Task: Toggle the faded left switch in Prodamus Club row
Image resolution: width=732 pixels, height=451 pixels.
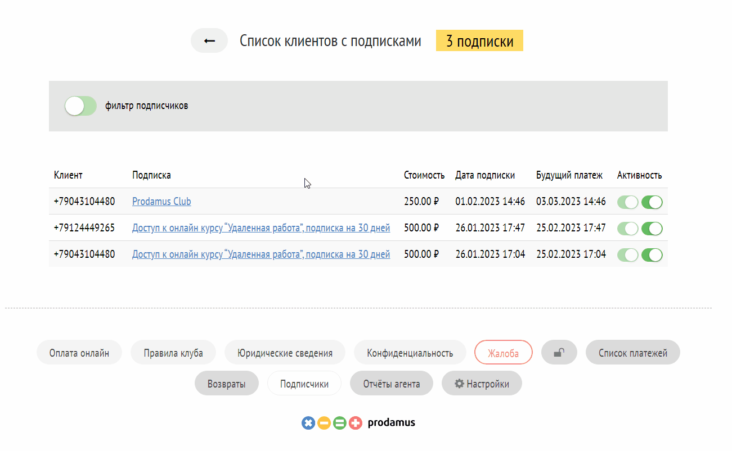Action: click(628, 202)
